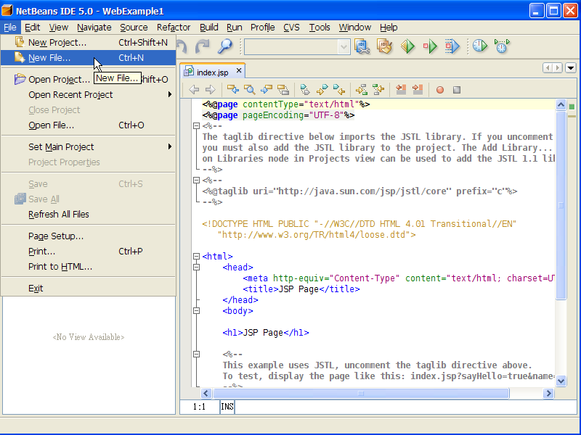This screenshot has width=581, height=435.
Task: Stop macro recording with gray square
Action: 457,90
